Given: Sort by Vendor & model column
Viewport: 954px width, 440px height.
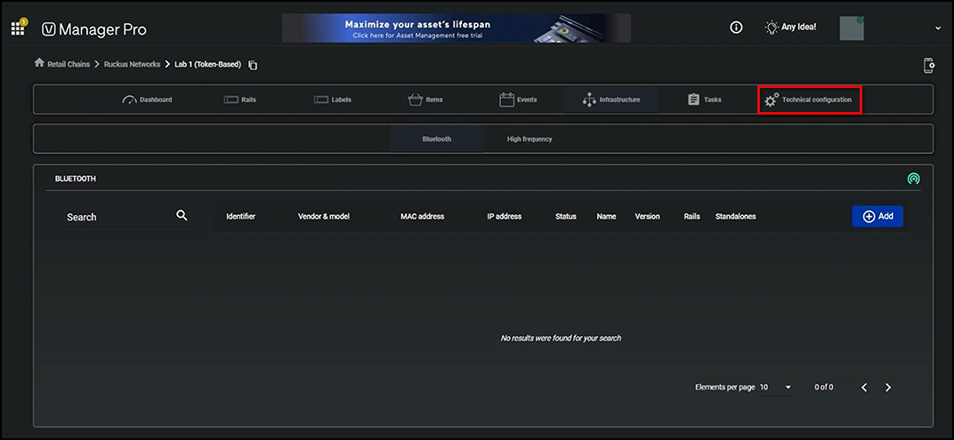Looking at the screenshot, I should tap(324, 216).
